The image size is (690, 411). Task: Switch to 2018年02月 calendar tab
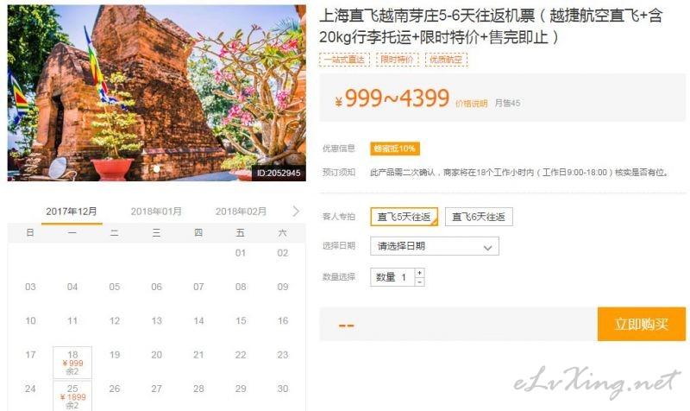coord(241,212)
